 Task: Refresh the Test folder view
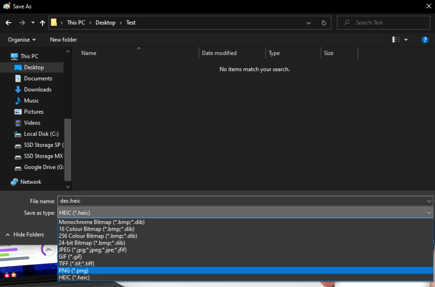323,23
